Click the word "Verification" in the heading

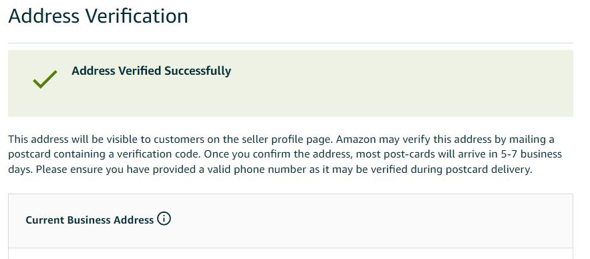137,16
